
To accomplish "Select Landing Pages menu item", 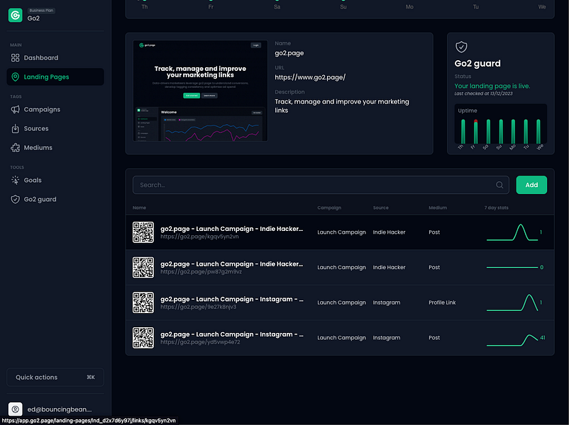I will 55,76.
